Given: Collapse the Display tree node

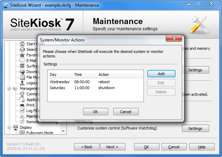Looking at the screenshot, I should point(8,127).
